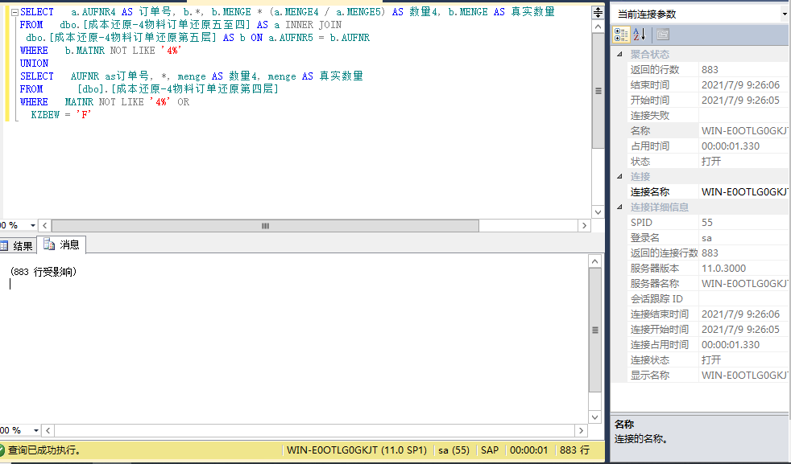Click the INNER JOIN keywords in the query
This screenshot has height=464, width=791.
[313, 25]
